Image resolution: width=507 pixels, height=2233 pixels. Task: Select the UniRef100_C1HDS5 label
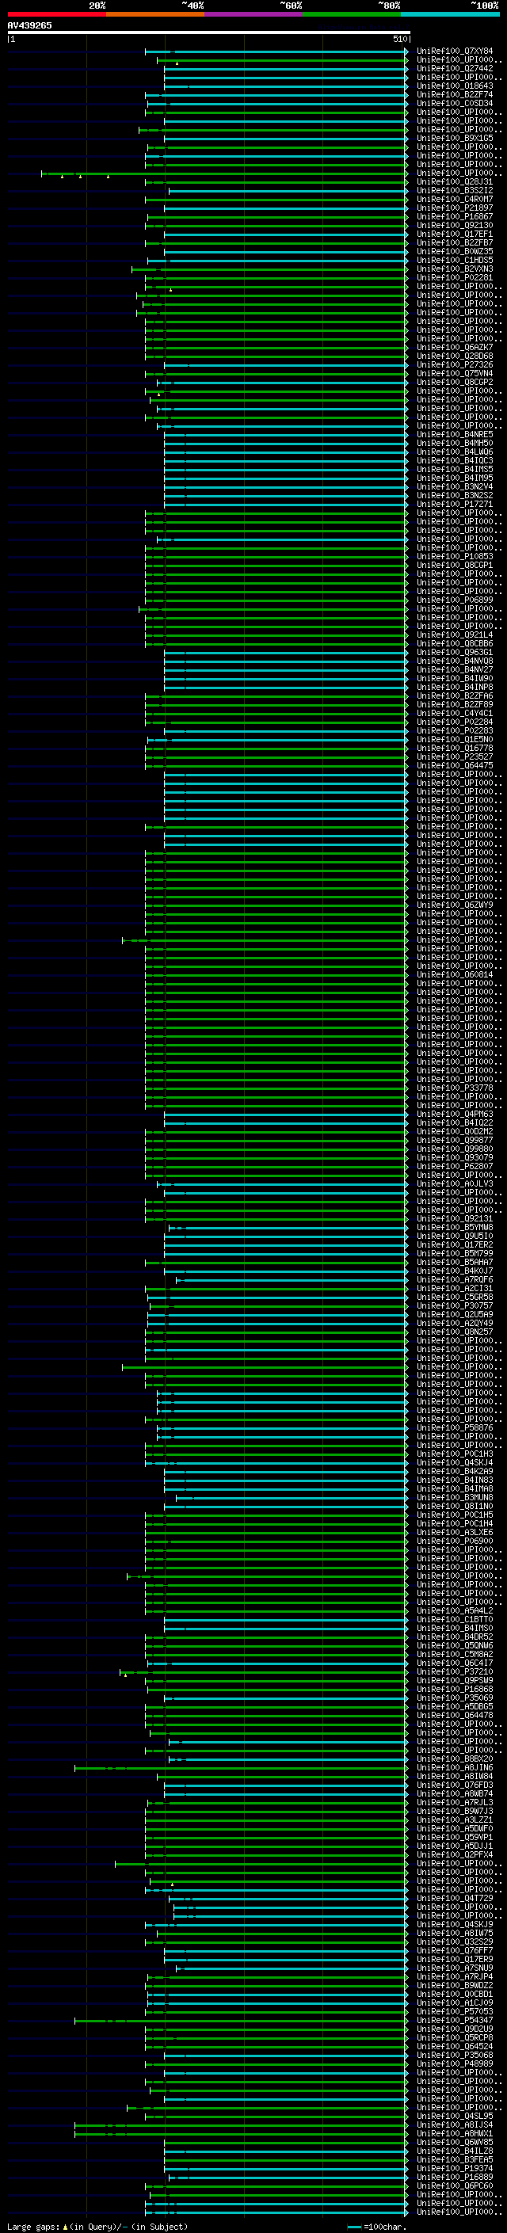click(455, 260)
